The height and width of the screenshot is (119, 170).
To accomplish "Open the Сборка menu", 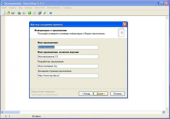I will (x=28, y=8).
